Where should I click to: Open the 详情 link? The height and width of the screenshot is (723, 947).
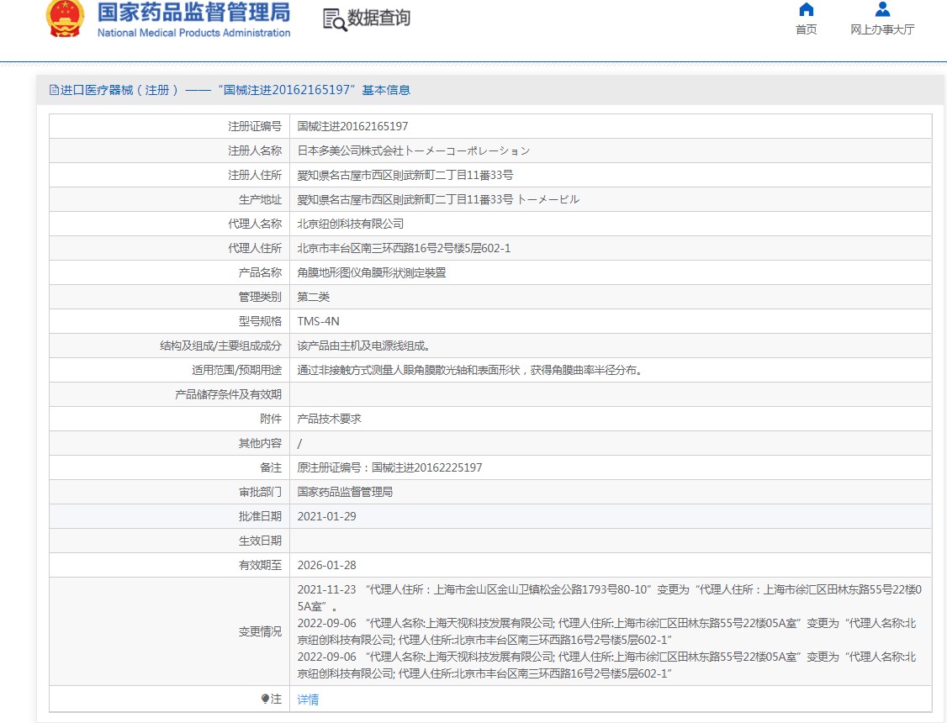coord(308,699)
